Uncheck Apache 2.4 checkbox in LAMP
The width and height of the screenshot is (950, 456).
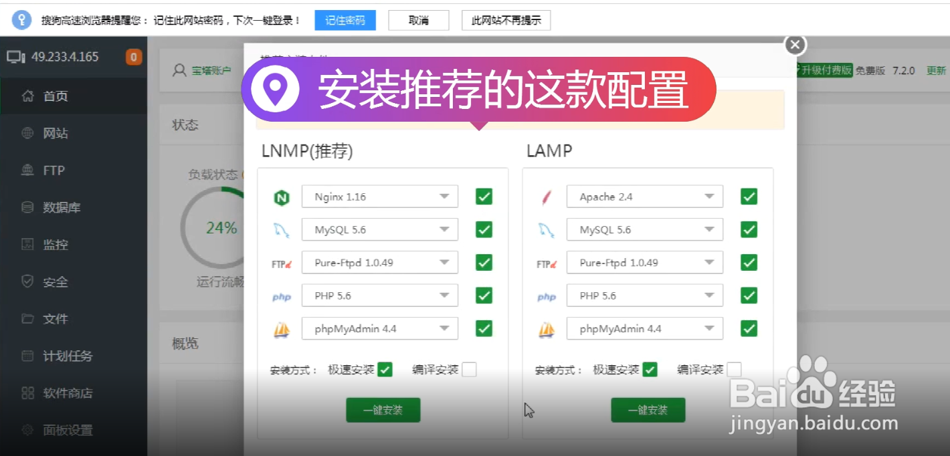749,197
